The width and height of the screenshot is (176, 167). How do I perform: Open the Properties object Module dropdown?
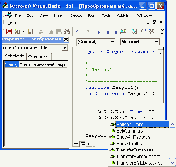tap(65, 48)
